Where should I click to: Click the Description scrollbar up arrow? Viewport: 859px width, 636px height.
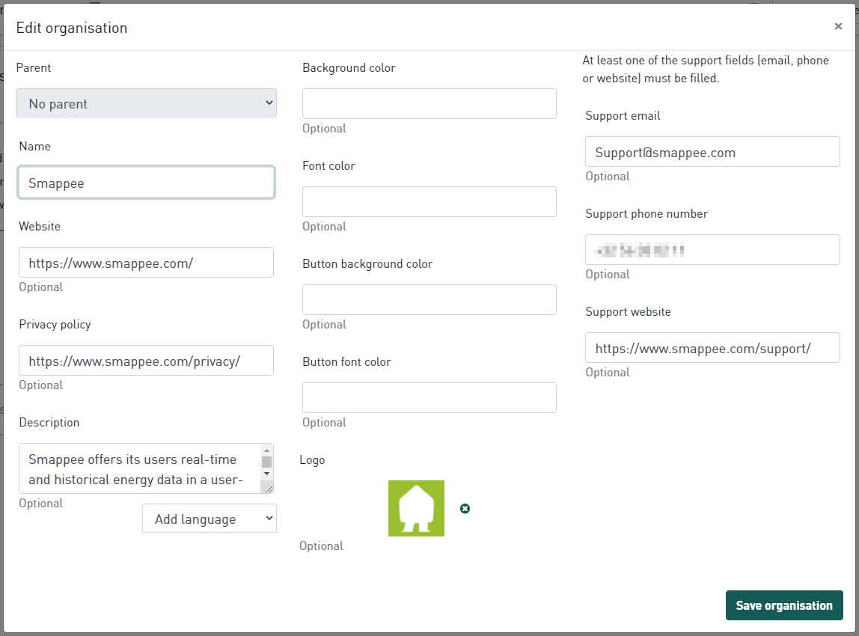coord(267,450)
